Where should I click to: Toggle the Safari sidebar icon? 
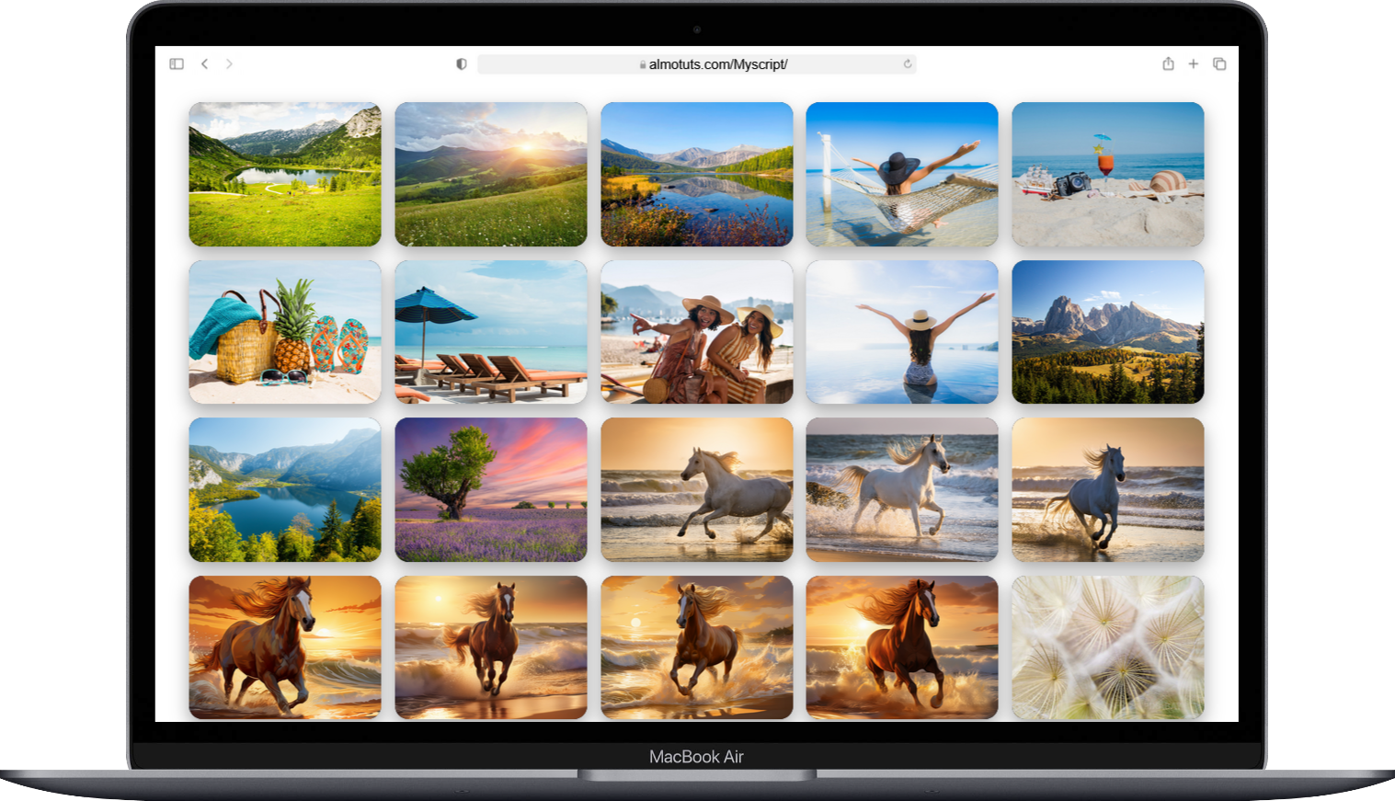[177, 63]
